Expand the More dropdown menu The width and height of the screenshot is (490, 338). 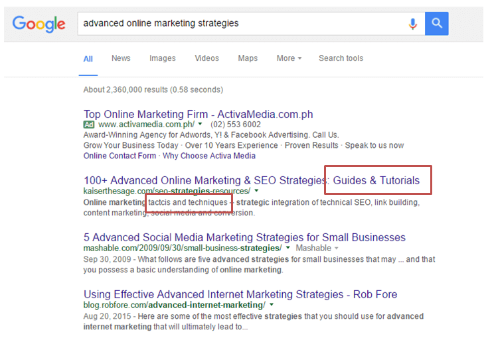coord(289,58)
